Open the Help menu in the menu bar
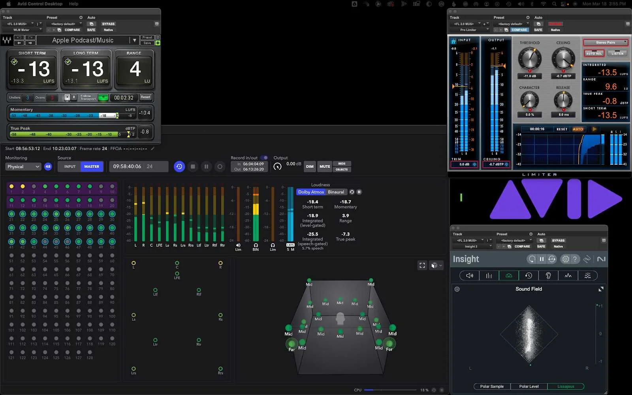The image size is (632, 395). (x=73, y=4)
